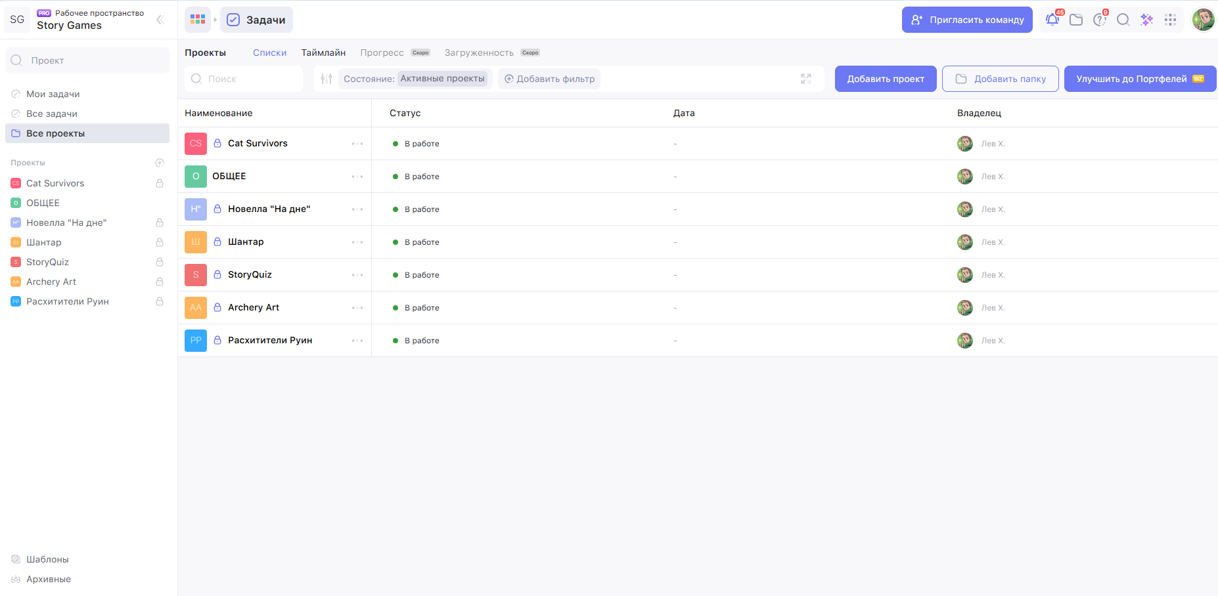Open the apps grid icon in header

point(1170,20)
